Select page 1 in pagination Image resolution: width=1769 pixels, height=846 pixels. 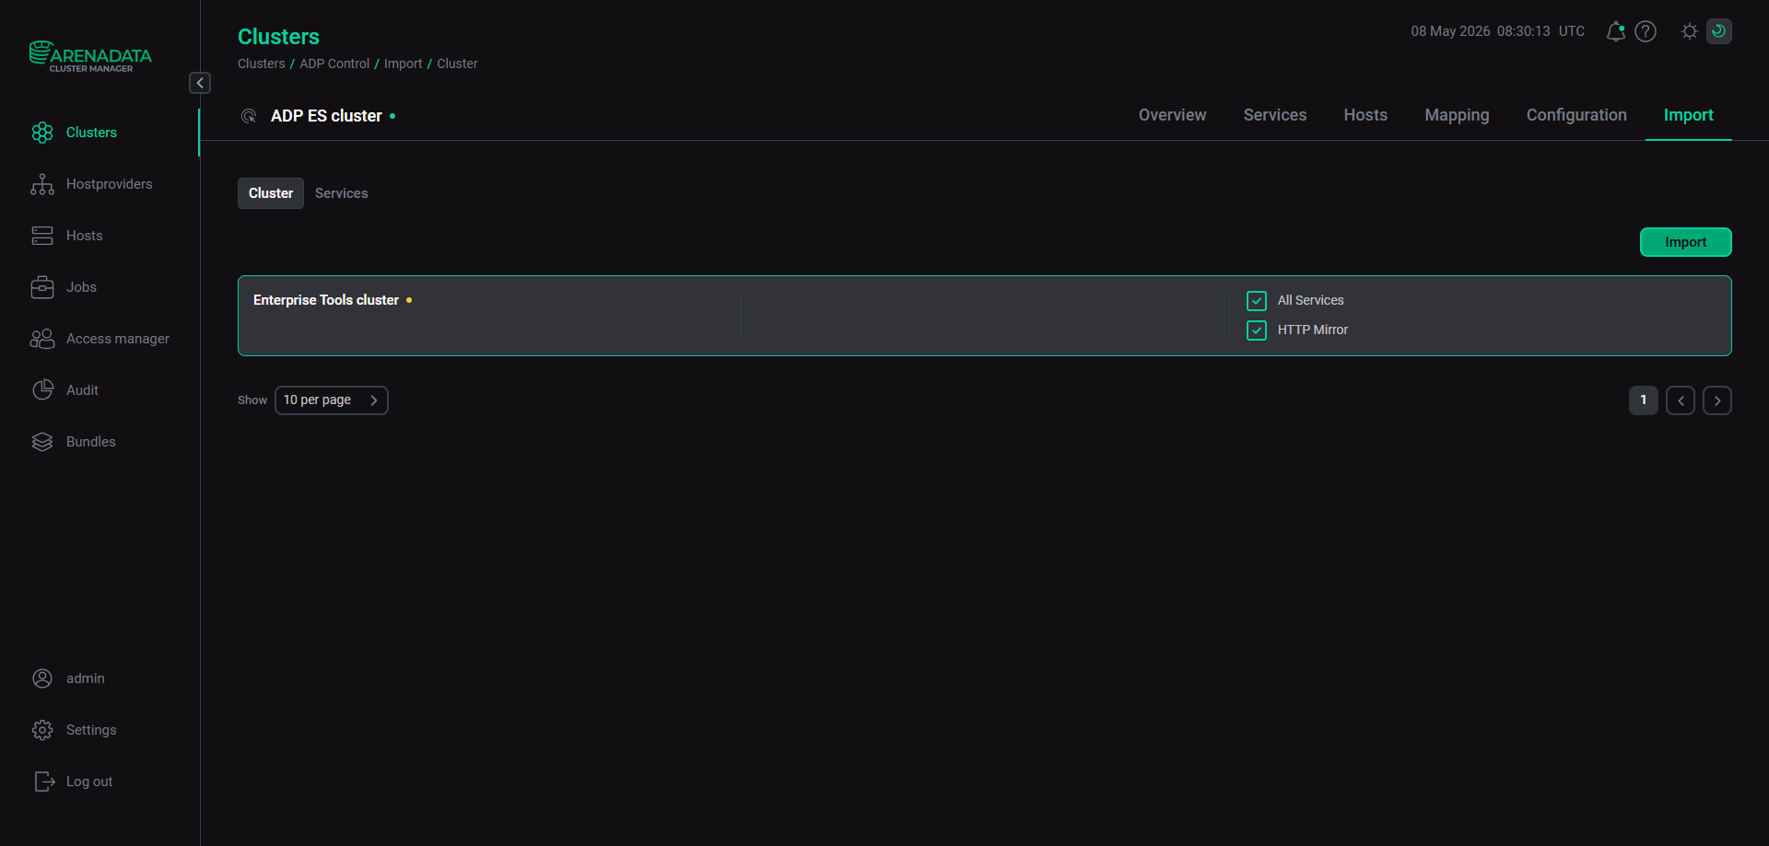point(1644,400)
